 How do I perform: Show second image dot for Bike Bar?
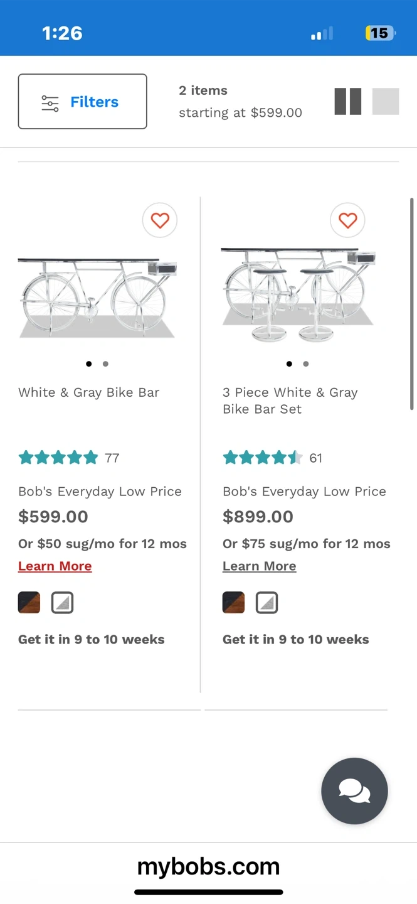pos(105,363)
